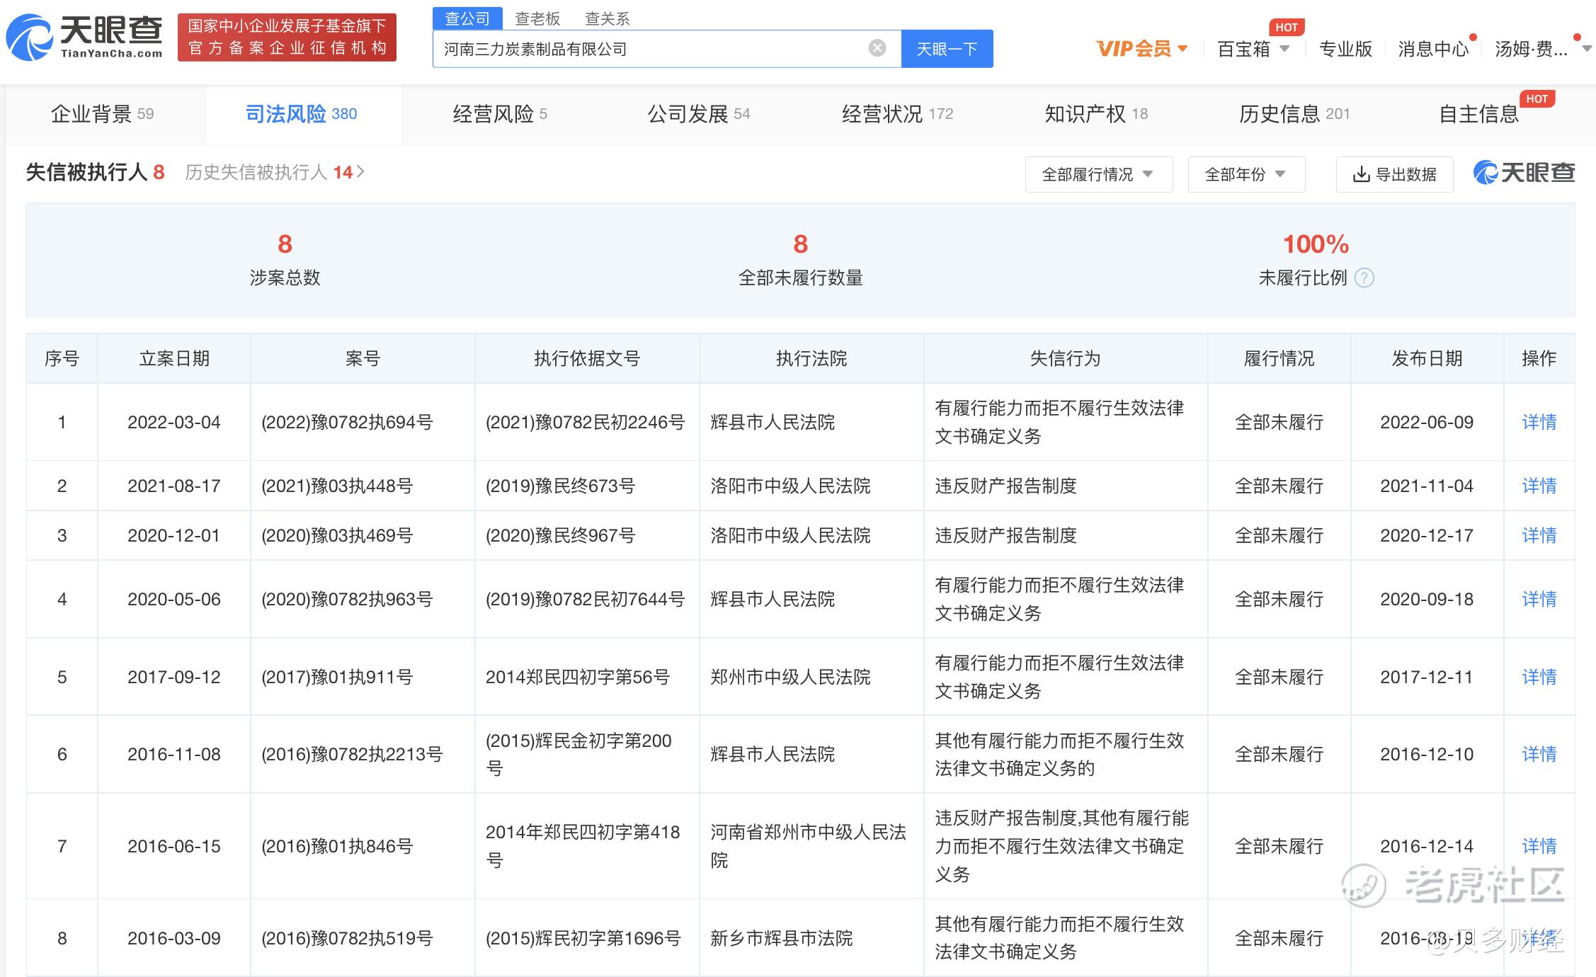This screenshot has height=977, width=1596.
Task: Click the HOT badge above 百宝箱
Action: [x=1286, y=28]
